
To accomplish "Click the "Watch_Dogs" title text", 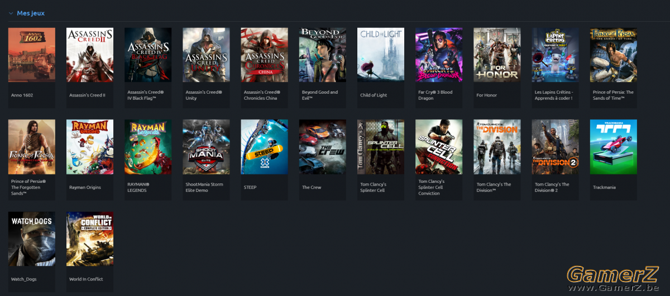I will pyautogui.click(x=23, y=279).
